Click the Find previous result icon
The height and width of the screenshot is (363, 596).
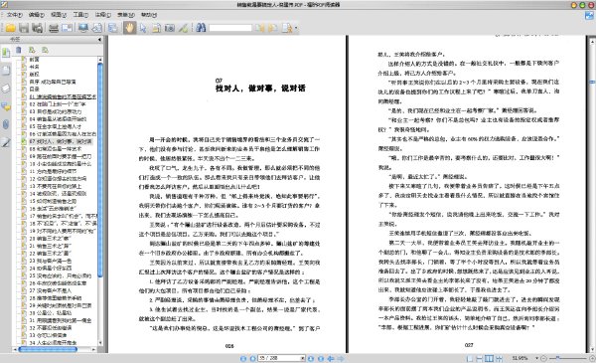tap(260, 28)
